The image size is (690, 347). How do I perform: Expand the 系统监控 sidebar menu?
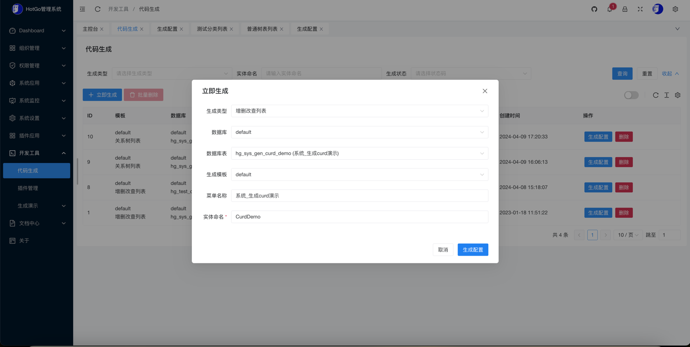pos(37,100)
